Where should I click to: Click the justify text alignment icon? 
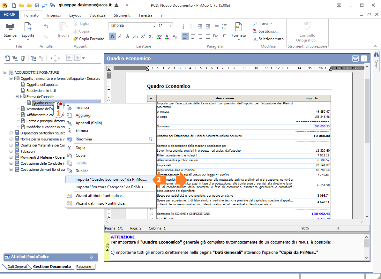tap(208, 36)
